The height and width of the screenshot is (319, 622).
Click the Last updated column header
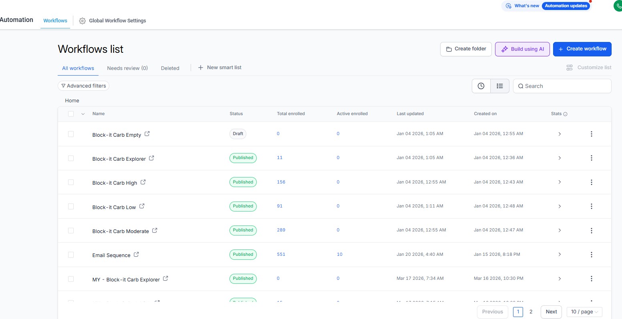point(410,114)
